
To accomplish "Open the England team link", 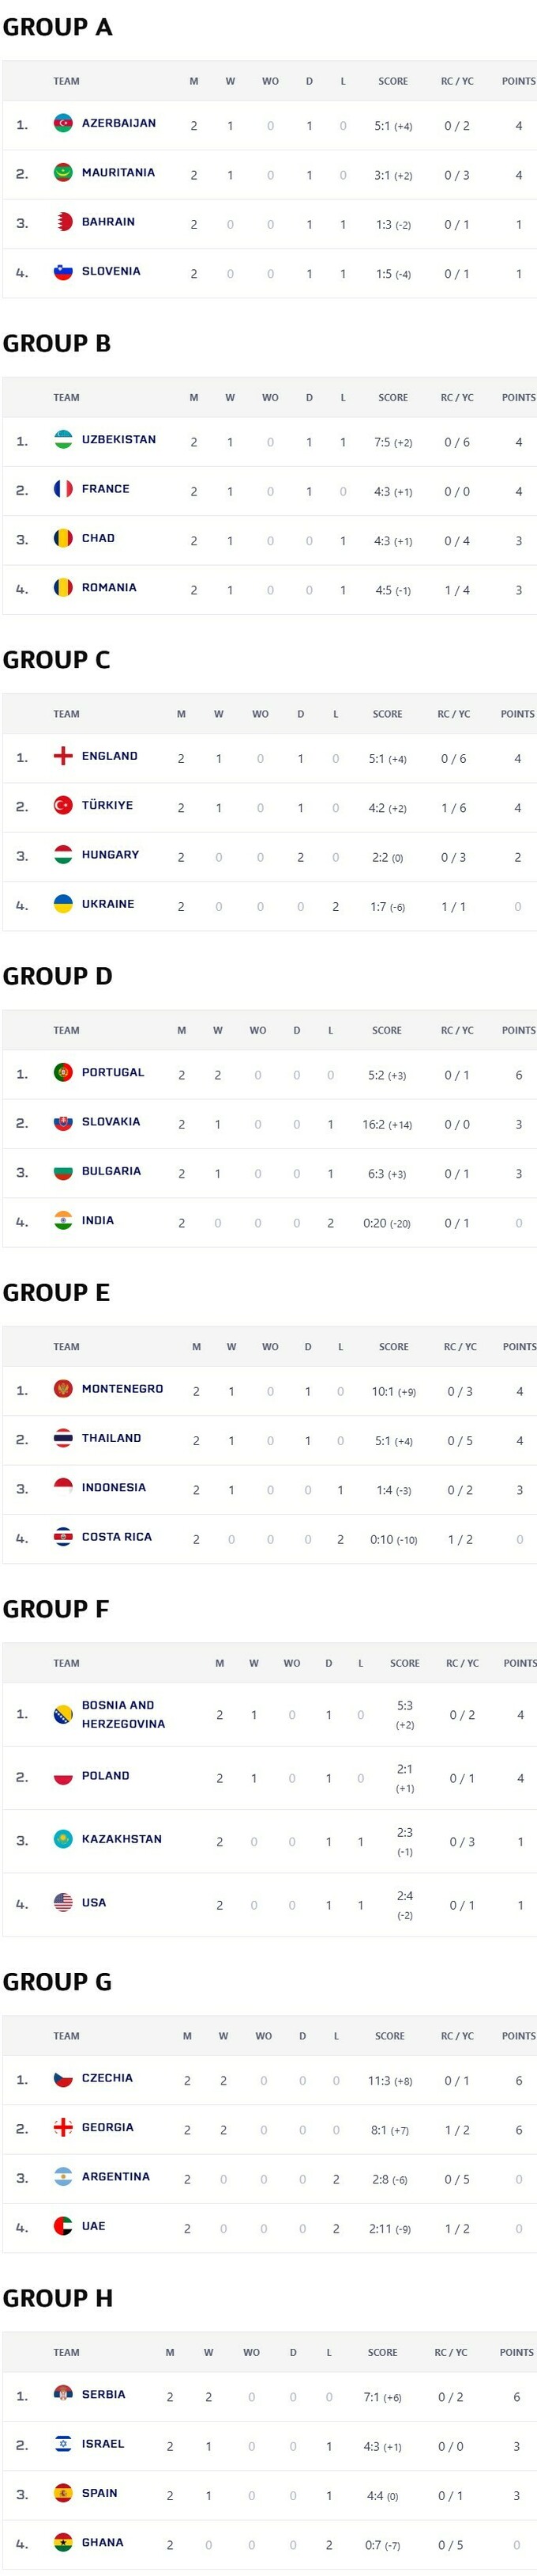I will pos(109,756).
